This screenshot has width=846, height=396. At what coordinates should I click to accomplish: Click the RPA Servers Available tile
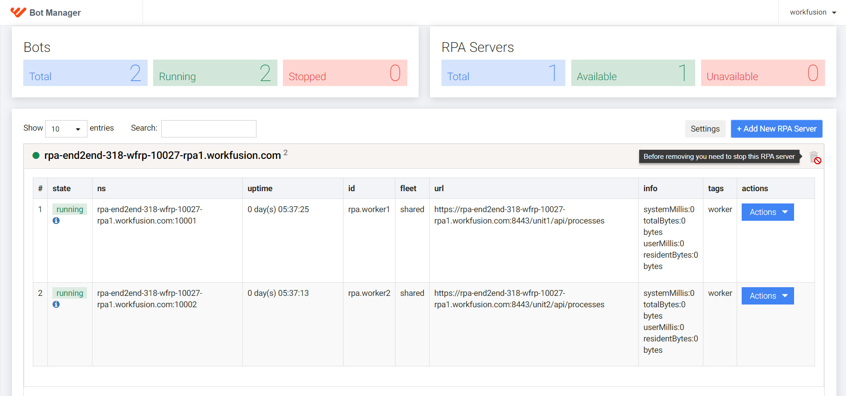point(633,73)
